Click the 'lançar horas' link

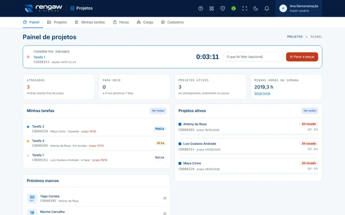[x=262, y=93]
